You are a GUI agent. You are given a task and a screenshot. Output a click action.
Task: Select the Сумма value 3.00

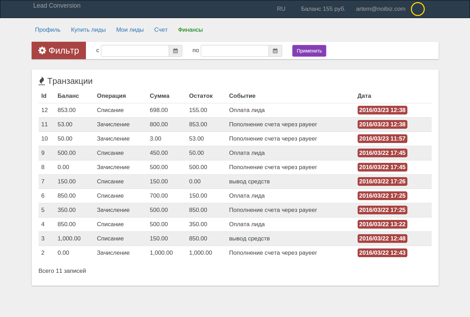[156, 138]
